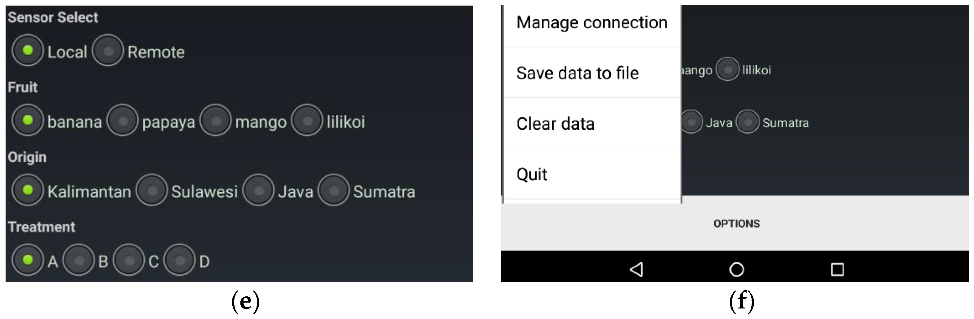Select Clear data from the menu
Image resolution: width=974 pixels, height=319 pixels.
pyautogui.click(x=592, y=124)
